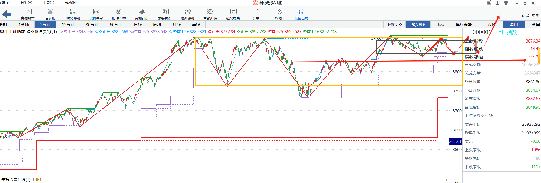Open the 分析(A) menu
541x183 pixels.
tap(26, 3)
